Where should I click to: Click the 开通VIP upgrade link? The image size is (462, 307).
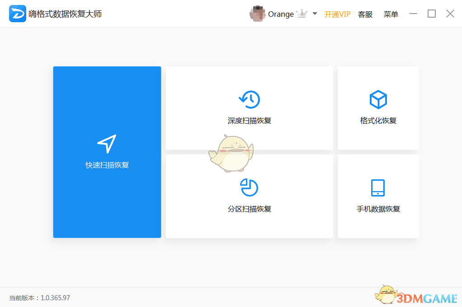[337, 14]
